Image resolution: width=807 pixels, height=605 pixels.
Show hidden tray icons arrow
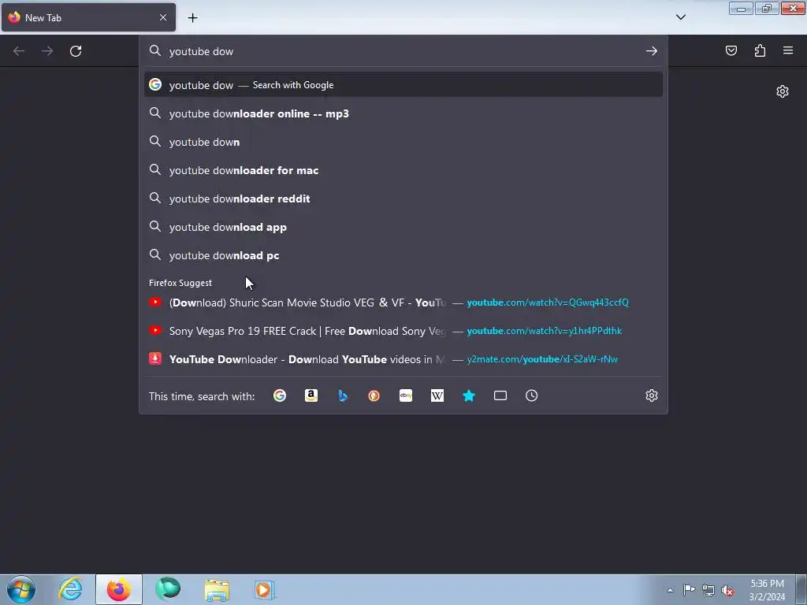[670, 590]
